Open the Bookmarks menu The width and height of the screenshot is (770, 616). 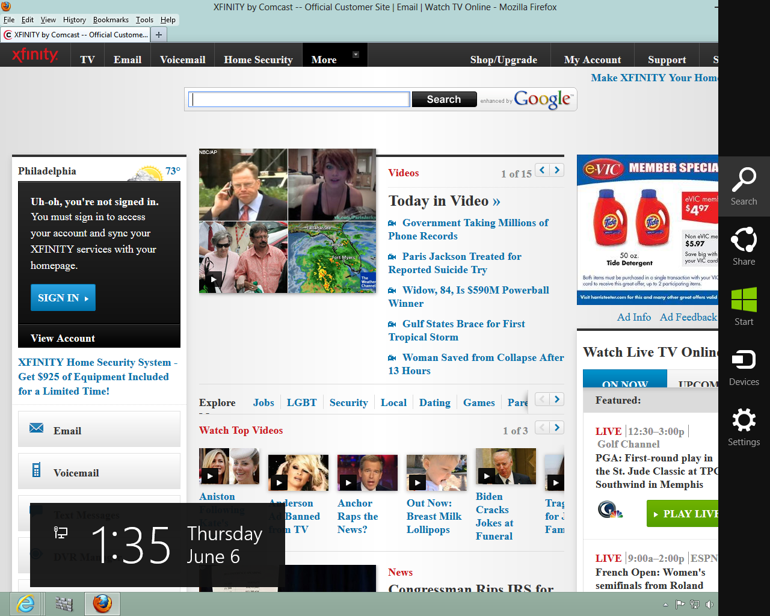(111, 20)
